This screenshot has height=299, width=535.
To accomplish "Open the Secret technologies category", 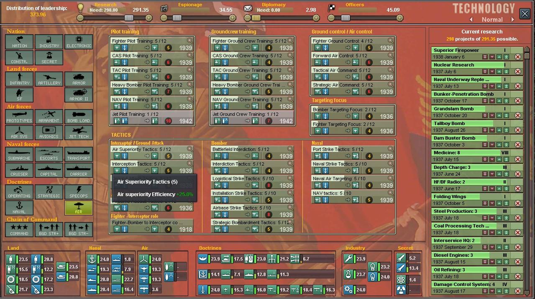I will pyautogui.click(x=49, y=58).
